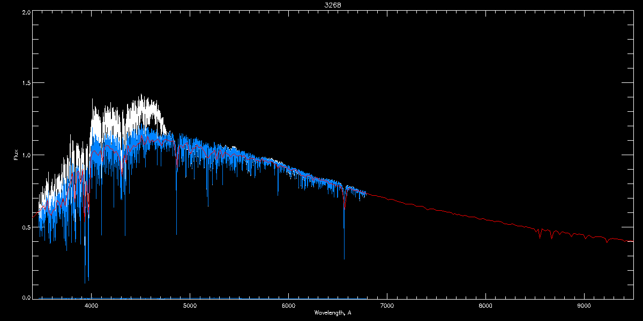The image size is (643, 321).
Task: Click the x-axis tick label 5000
Action: 190,306
